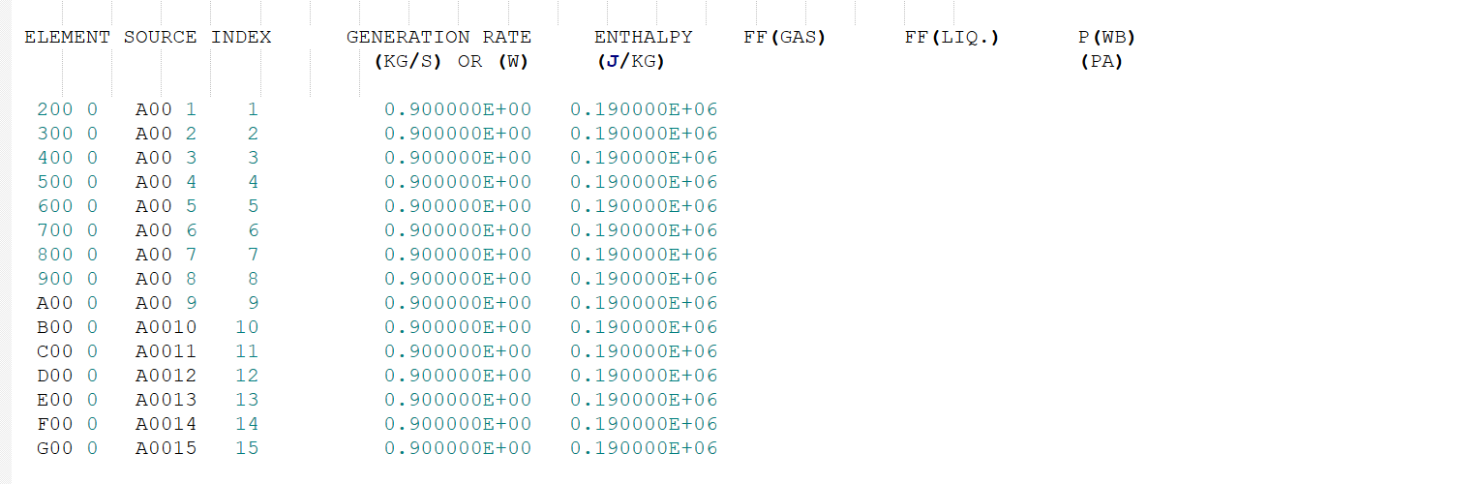Click enthalpy value on element A00 row

pyautogui.click(x=644, y=303)
